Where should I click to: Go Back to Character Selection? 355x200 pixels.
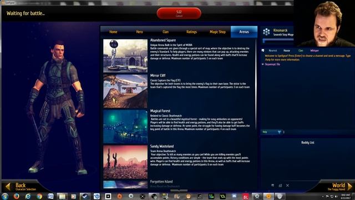coord(26,187)
